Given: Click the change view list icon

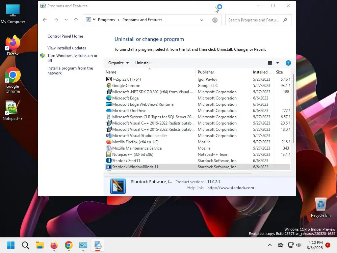Looking at the screenshot, I should (270, 63).
